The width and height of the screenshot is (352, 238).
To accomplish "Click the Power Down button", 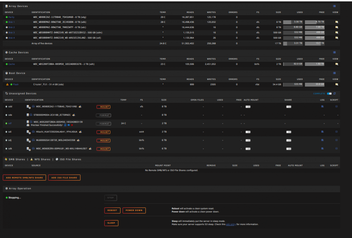I will click(x=134, y=211).
